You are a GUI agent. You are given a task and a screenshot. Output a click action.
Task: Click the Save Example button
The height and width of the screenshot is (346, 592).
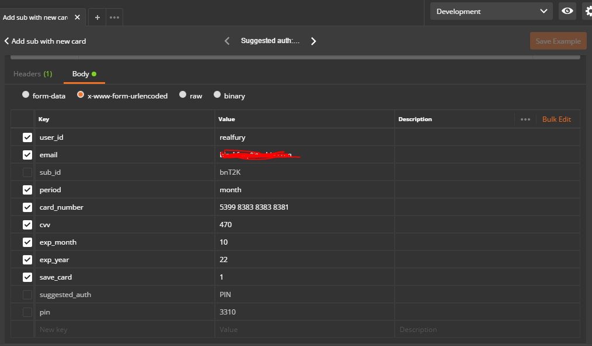pos(558,41)
